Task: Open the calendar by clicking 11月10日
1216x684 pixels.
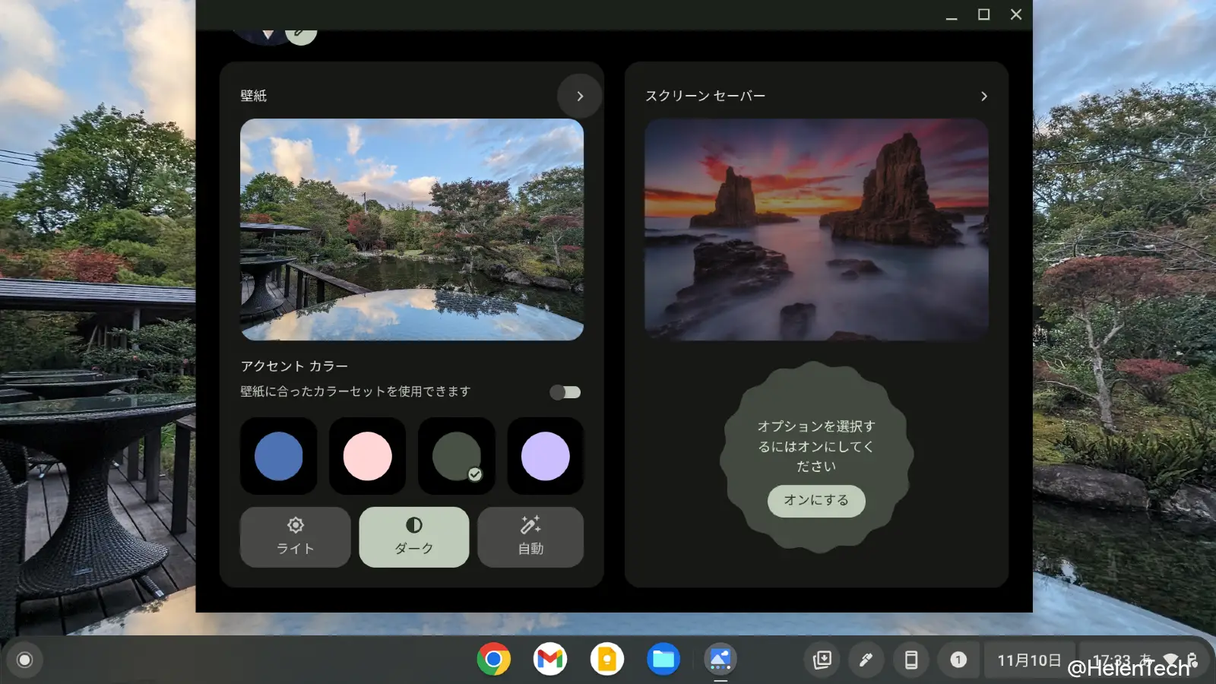Action: point(1030,660)
